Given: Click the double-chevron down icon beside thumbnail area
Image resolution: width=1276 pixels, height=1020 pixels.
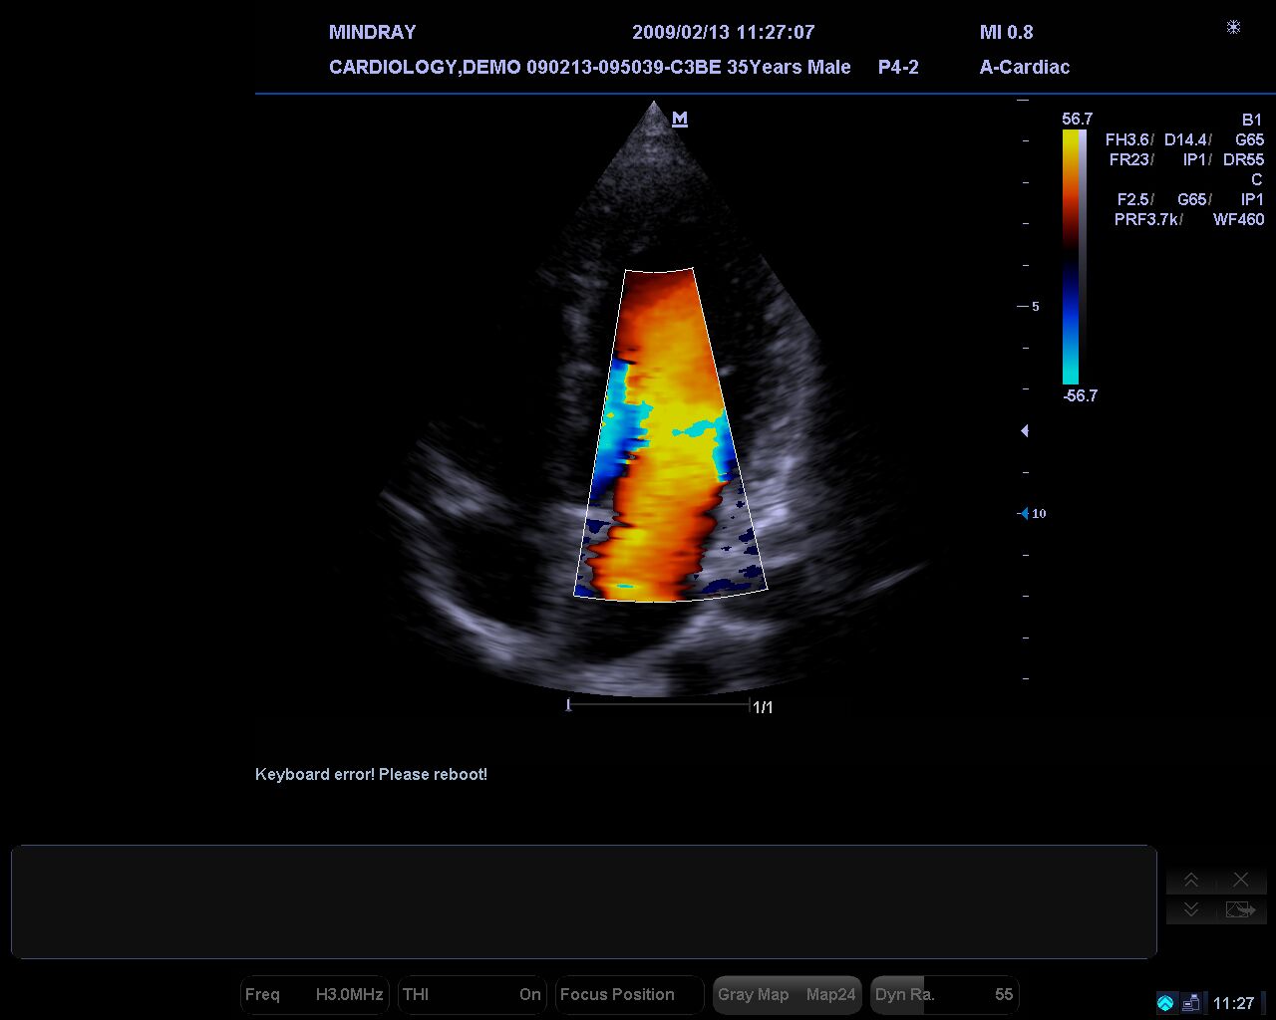Looking at the screenshot, I should pyautogui.click(x=1190, y=909).
